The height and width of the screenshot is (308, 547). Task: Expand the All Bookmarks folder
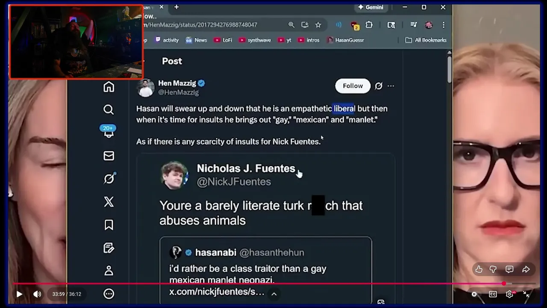pos(426,40)
